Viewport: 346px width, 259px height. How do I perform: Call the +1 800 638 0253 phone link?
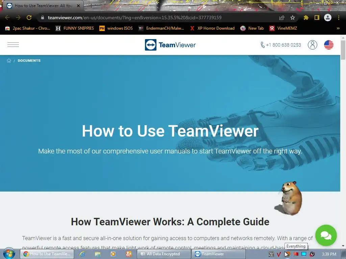pyautogui.click(x=281, y=45)
